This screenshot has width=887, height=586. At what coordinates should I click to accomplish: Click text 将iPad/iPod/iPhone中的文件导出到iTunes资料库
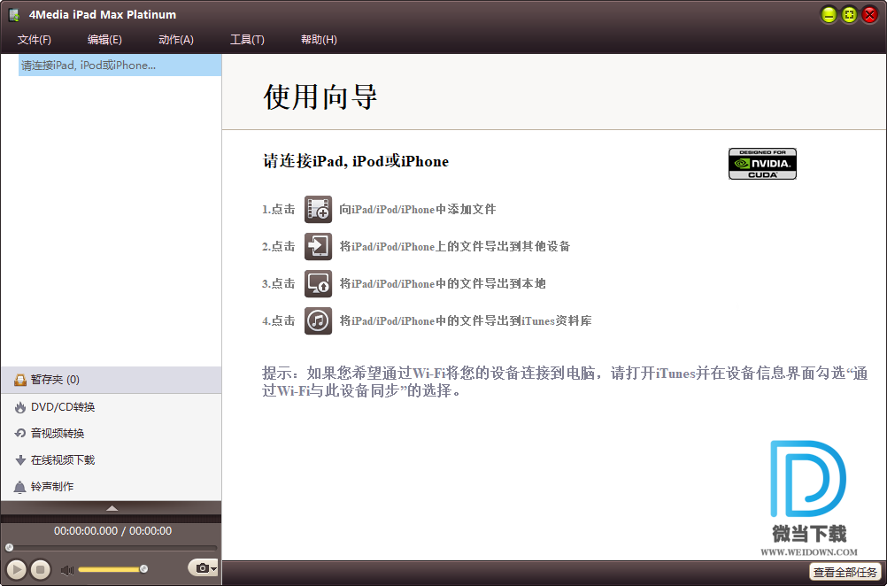[466, 320]
